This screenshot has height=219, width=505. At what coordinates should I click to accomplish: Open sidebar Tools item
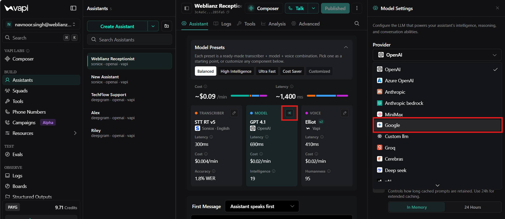[x=41, y=101]
